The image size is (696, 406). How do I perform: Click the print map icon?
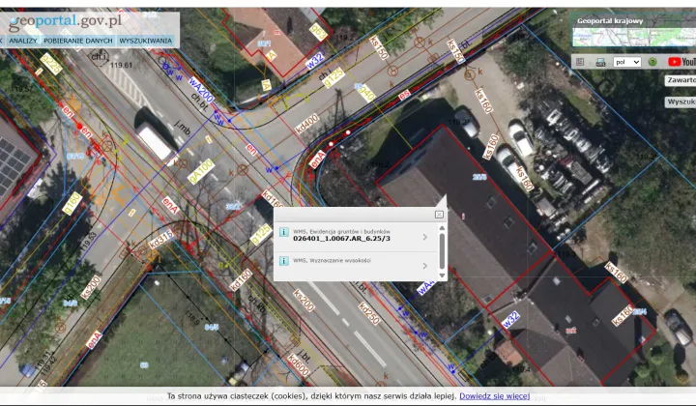tap(600, 62)
